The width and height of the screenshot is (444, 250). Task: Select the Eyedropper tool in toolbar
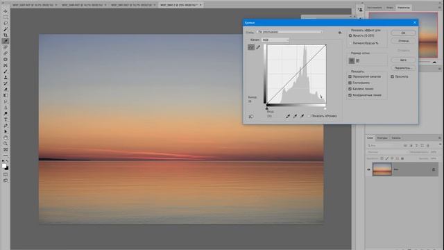pyautogui.click(x=6, y=42)
